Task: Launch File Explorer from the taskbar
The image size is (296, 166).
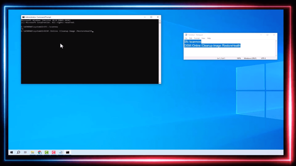Action: pyautogui.click(x=33, y=152)
